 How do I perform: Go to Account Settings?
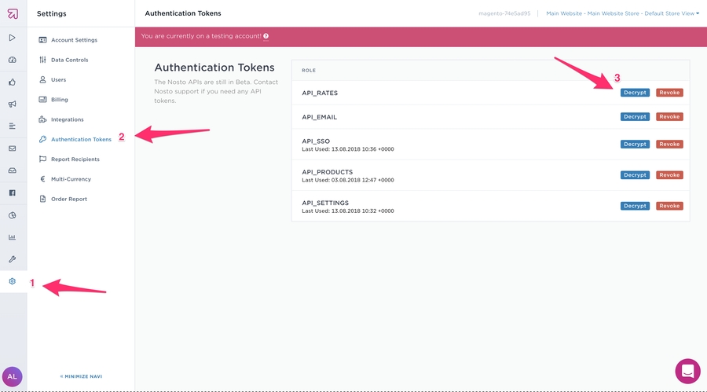[x=74, y=40]
